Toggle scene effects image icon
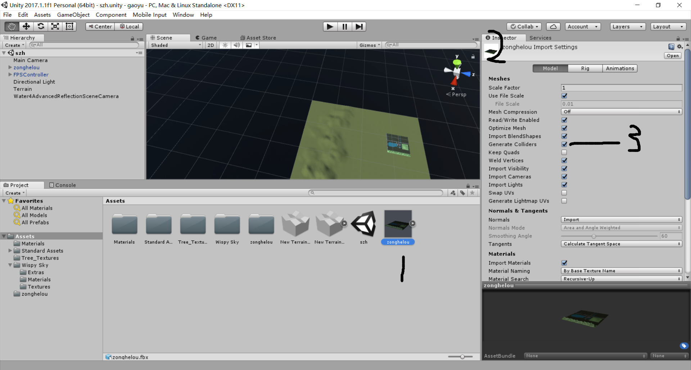Screen dimensions: 691x370 249,45
